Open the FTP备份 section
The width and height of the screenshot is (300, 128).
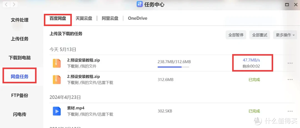19,96
